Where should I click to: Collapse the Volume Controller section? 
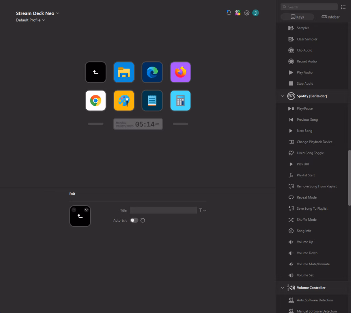coord(282,288)
